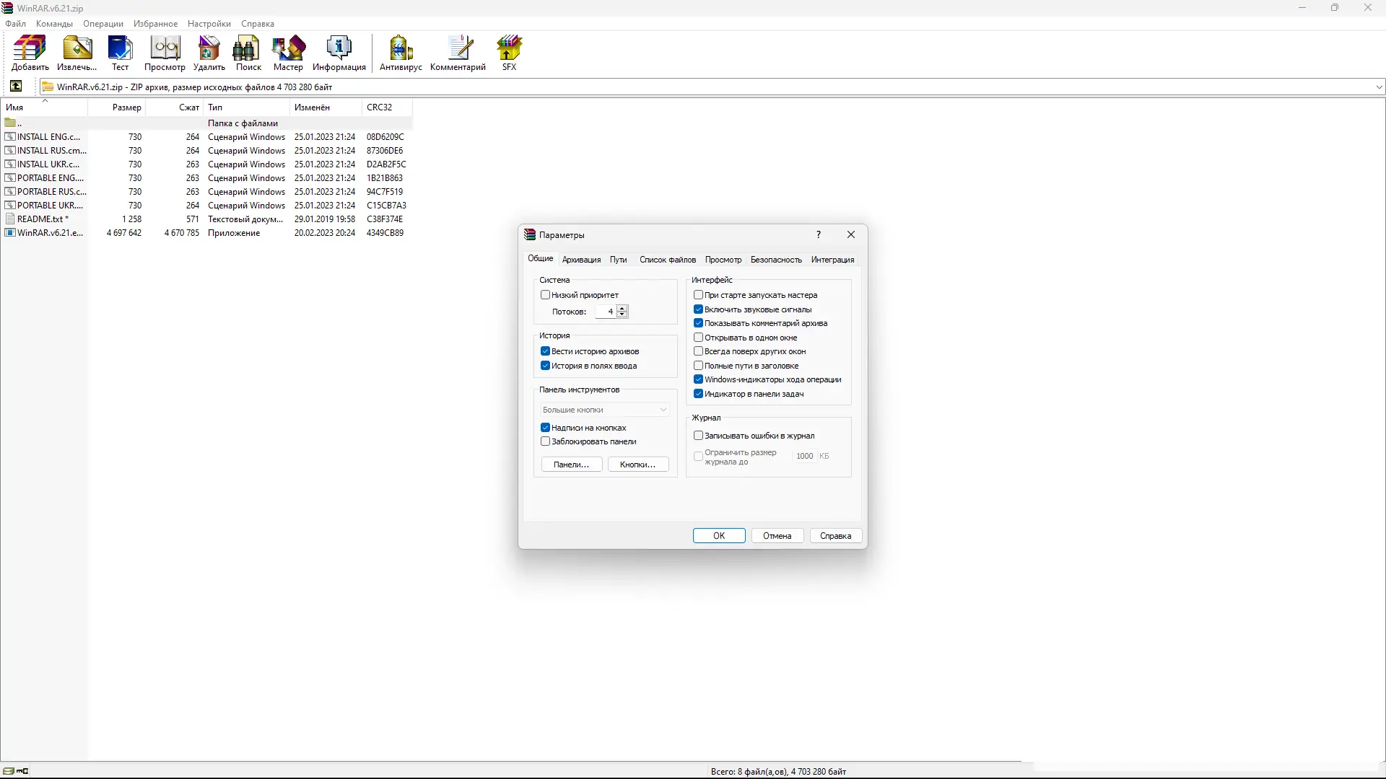Screen dimensions: 1386x779
Task: Click the Кнопки... button
Action: (638, 465)
